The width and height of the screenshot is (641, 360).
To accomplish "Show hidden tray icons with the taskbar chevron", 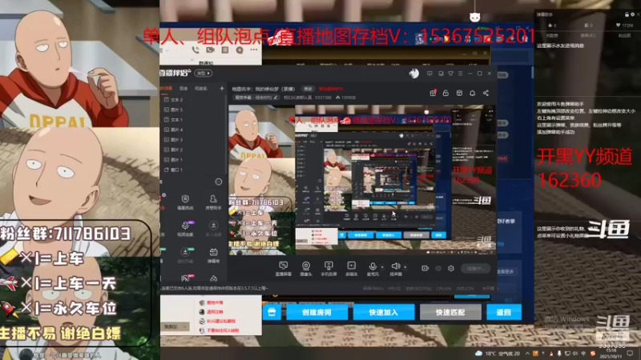I will coord(527,353).
